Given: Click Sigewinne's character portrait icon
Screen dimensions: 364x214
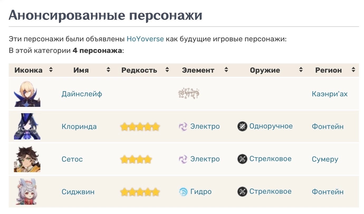Looking at the screenshot, I should pos(27,192).
